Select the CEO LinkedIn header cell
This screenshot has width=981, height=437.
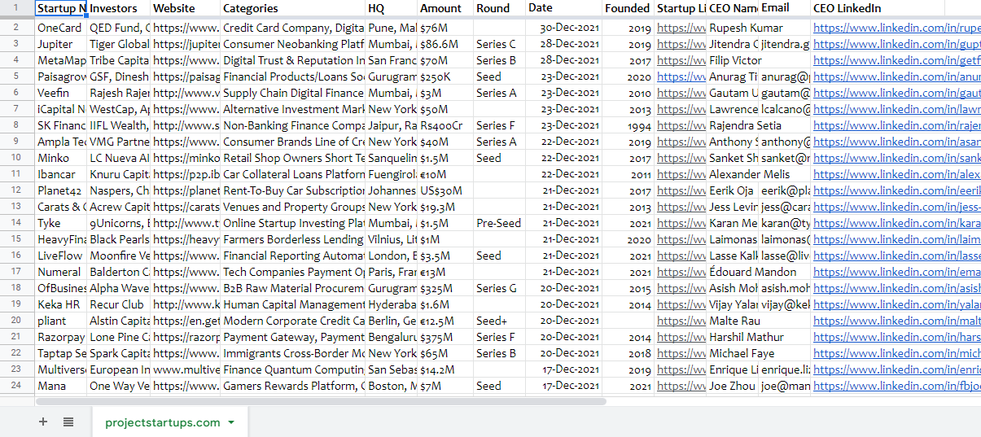[878, 8]
